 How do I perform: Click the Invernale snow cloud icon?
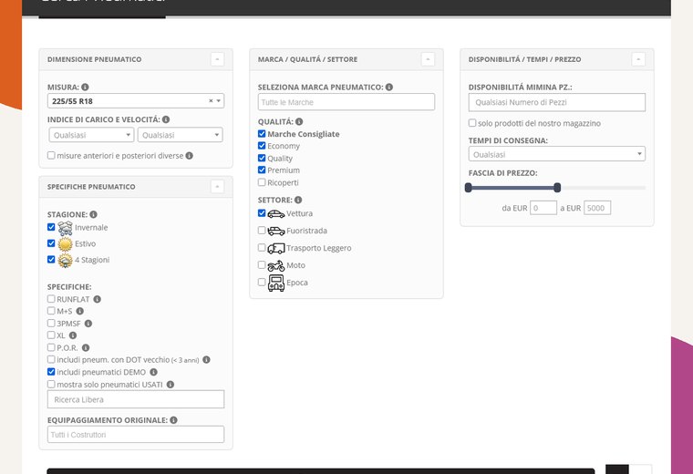tap(65, 228)
